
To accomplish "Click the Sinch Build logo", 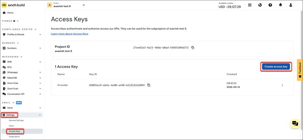I will tap(13, 5).
